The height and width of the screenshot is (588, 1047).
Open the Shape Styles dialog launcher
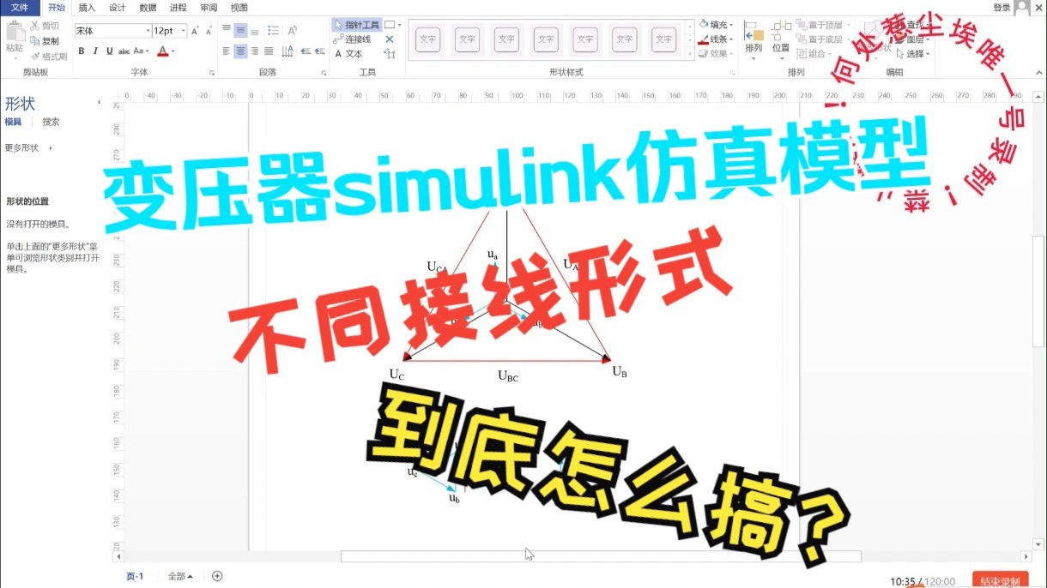[732, 74]
